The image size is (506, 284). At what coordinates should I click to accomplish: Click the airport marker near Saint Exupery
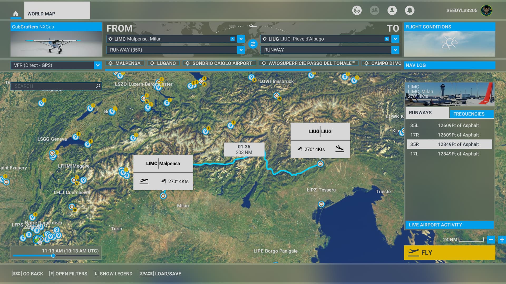pos(6,182)
